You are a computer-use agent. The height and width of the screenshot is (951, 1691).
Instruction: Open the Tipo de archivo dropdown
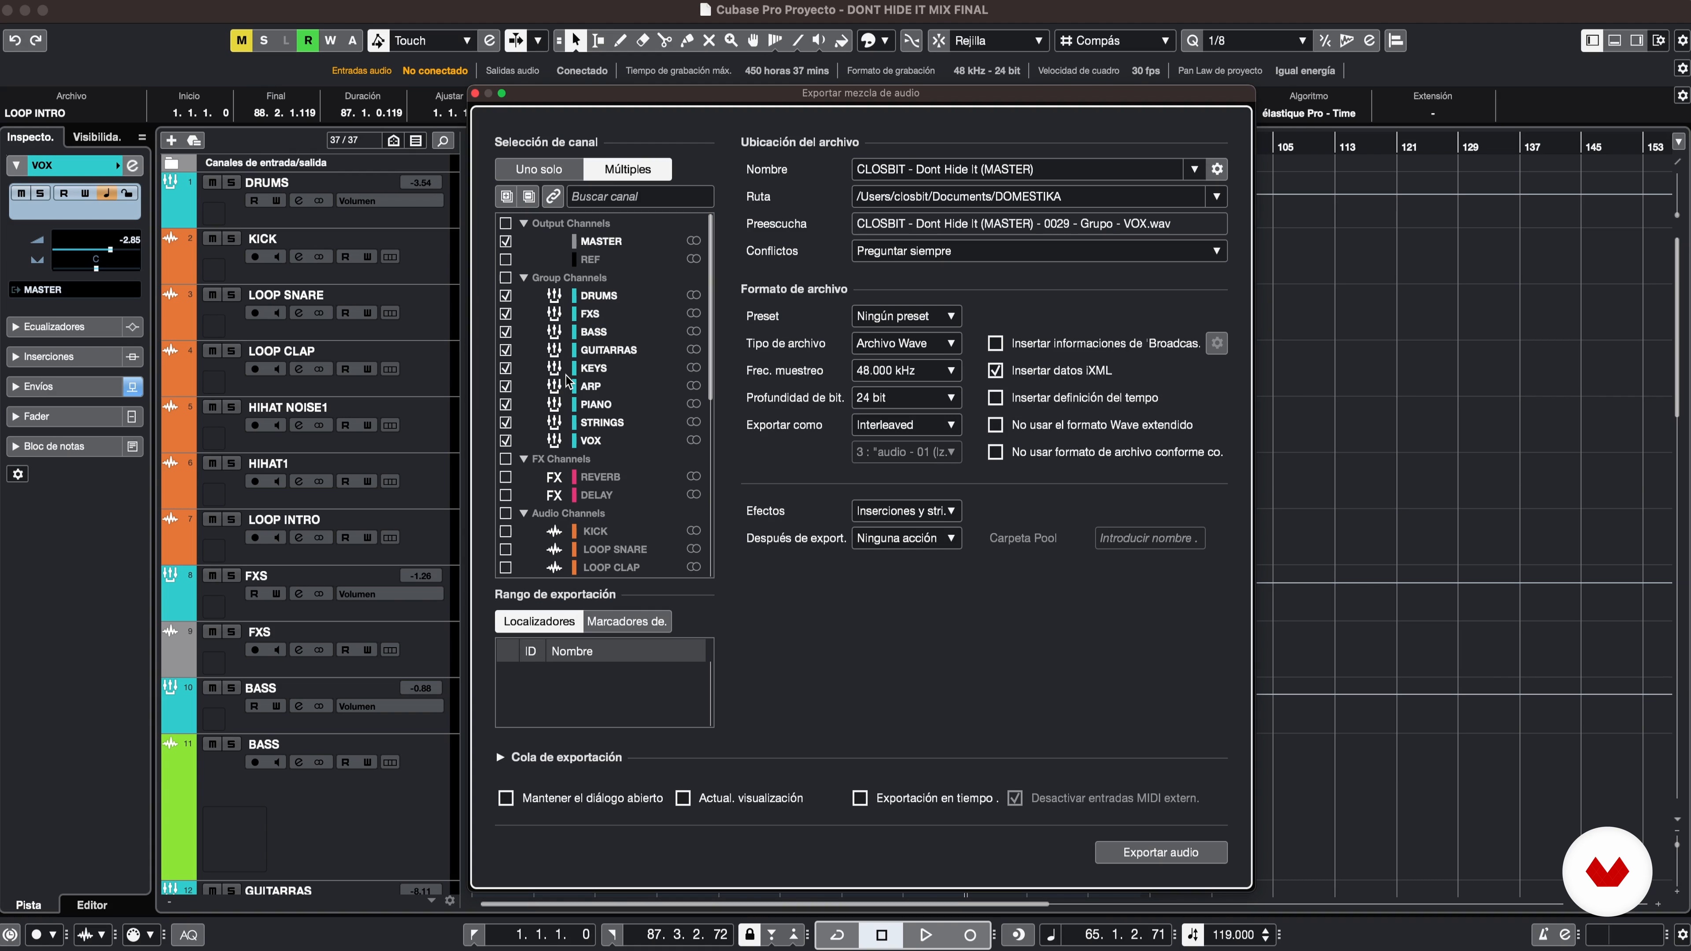point(906,343)
